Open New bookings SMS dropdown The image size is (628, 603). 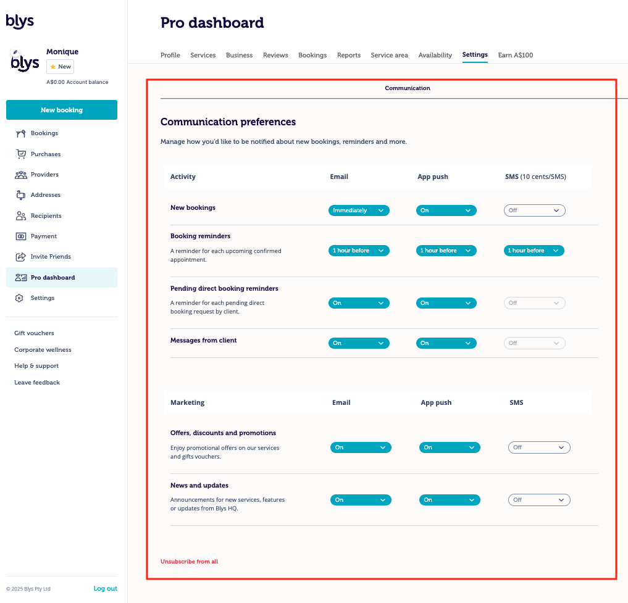click(x=534, y=210)
